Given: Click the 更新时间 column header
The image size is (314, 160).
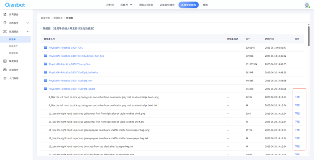Looking at the screenshot, I should [x=269, y=39].
